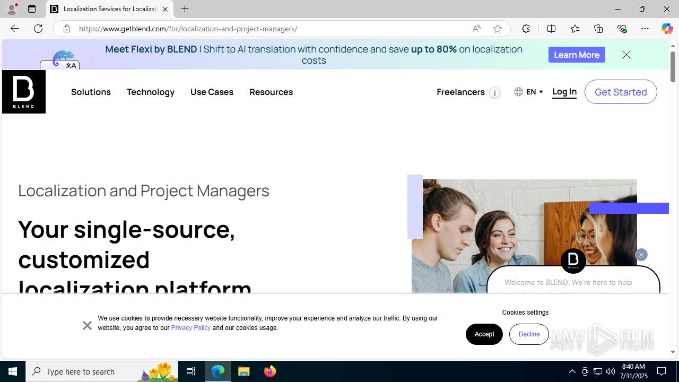Open Collections icon

pos(598,29)
